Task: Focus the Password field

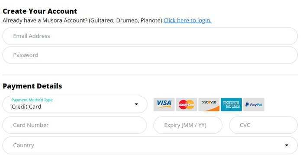Action: pyautogui.click(x=150, y=55)
